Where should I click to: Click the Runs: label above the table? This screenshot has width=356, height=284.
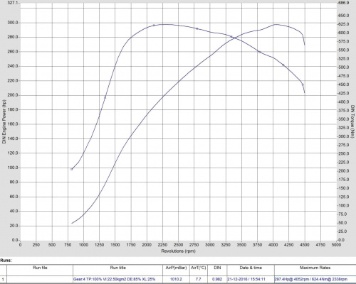(x=6, y=261)
